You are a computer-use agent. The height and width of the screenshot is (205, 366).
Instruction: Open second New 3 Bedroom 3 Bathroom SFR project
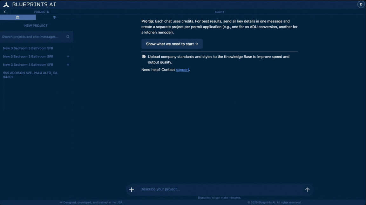(x=28, y=56)
